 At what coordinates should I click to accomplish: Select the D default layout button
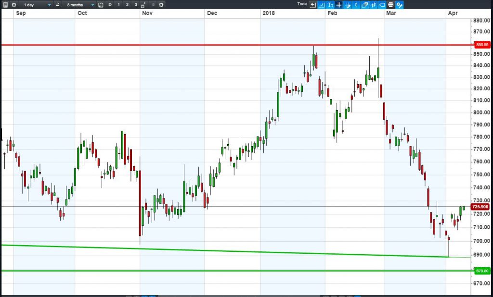pos(110,5)
